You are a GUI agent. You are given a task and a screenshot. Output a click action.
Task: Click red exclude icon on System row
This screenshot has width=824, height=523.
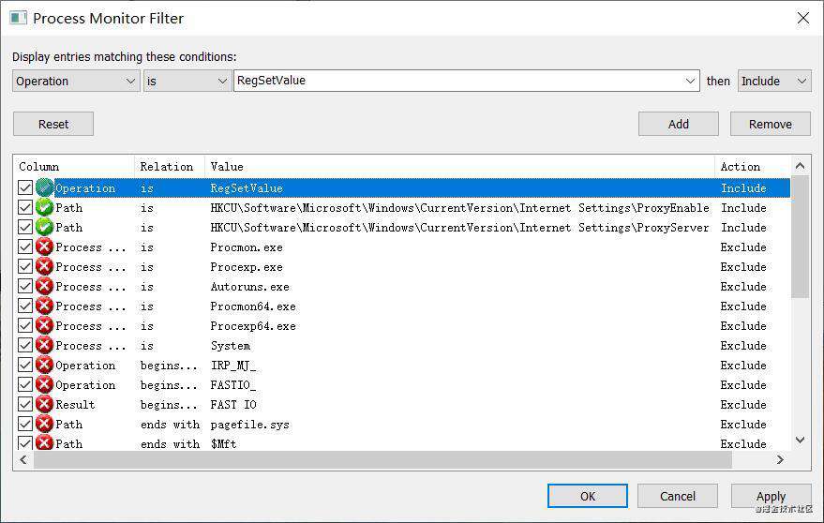point(45,345)
